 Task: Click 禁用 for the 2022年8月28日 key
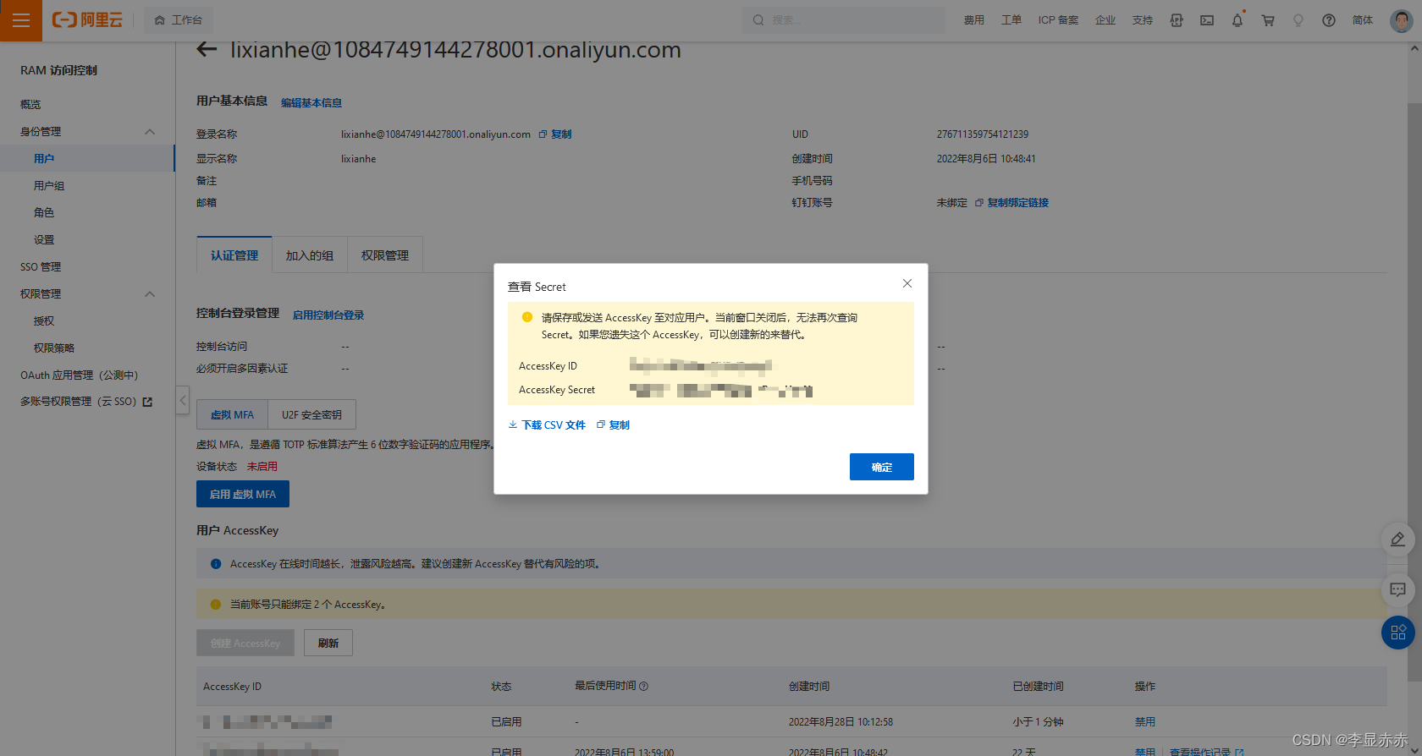pyautogui.click(x=1145, y=721)
